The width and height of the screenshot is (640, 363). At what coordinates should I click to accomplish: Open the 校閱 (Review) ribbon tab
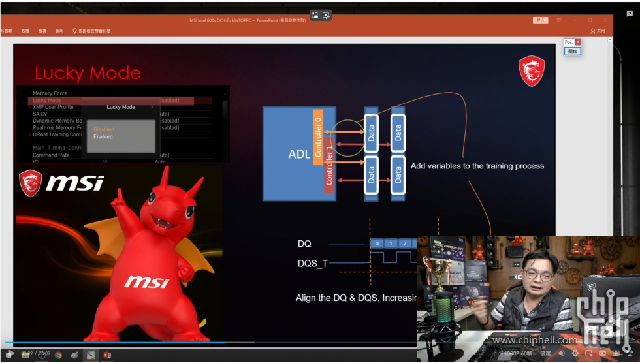pos(25,31)
